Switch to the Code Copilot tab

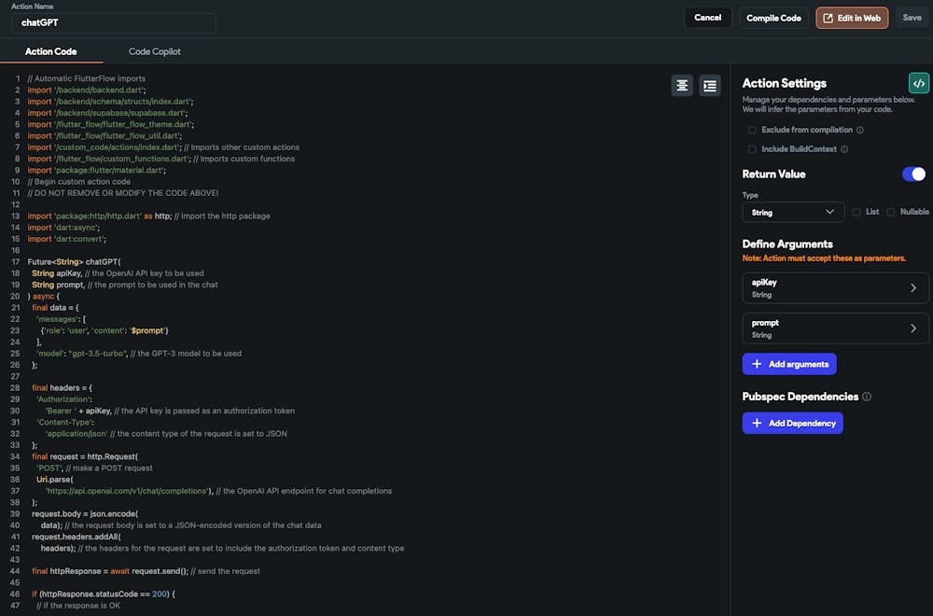[x=155, y=51]
